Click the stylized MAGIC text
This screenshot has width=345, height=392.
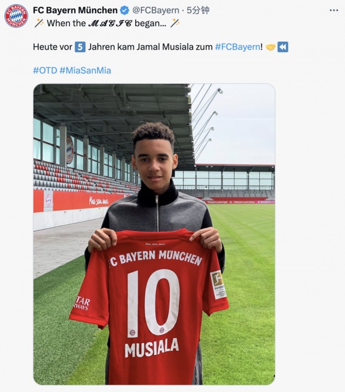[x=110, y=23]
